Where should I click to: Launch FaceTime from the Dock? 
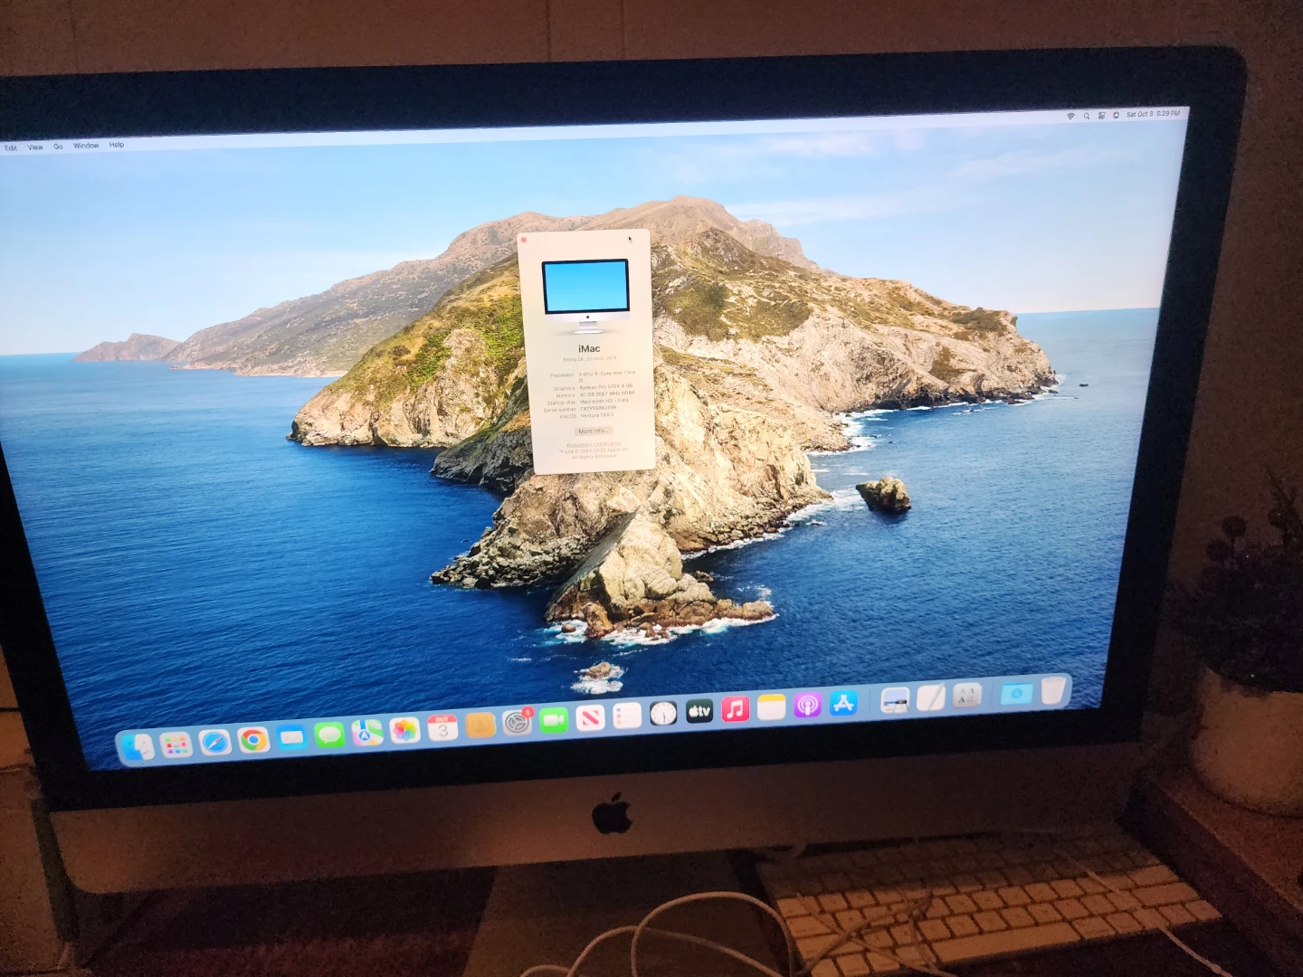(553, 720)
